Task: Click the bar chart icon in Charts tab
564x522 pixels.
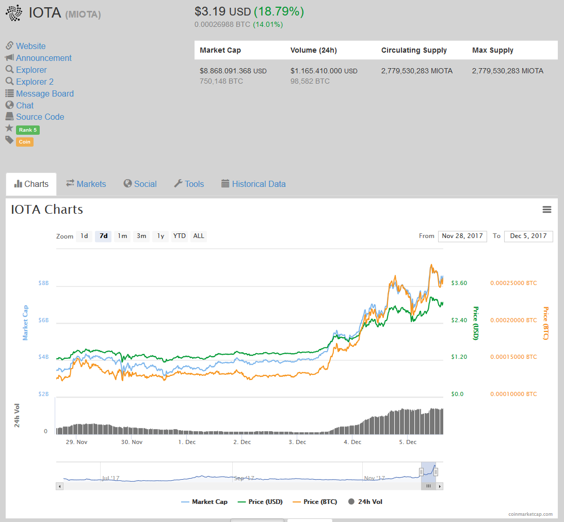Action: 18,184
